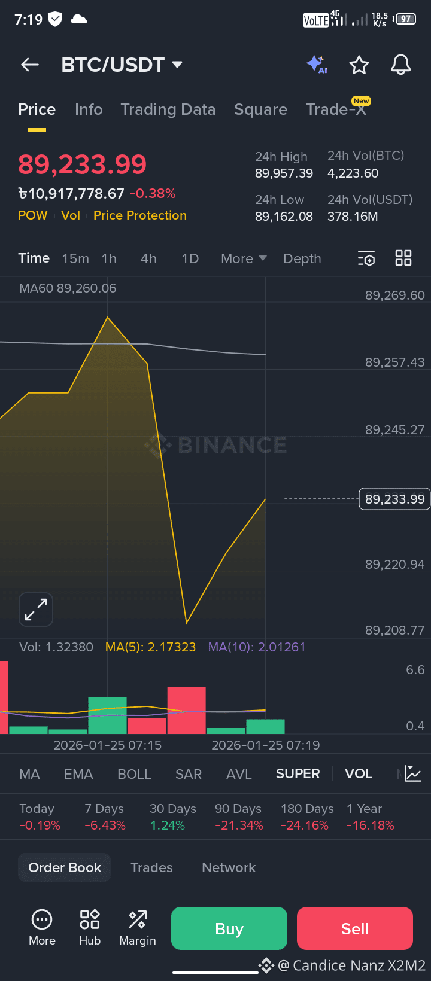The image size is (431, 981).
Task: Open price alert bell icon
Action: (x=401, y=65)
